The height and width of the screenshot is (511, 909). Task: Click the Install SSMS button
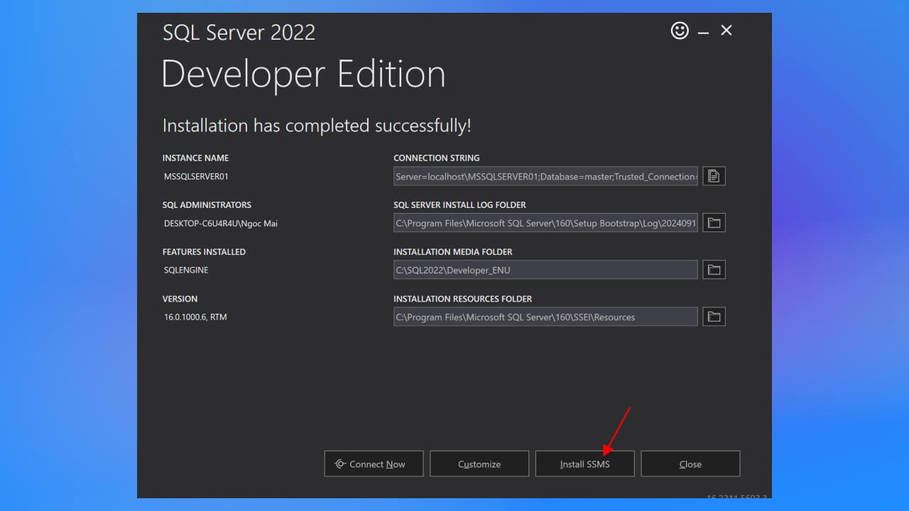coord(584,464)
